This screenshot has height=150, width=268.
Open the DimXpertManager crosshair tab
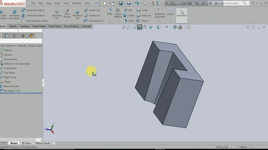coord(23,35)
